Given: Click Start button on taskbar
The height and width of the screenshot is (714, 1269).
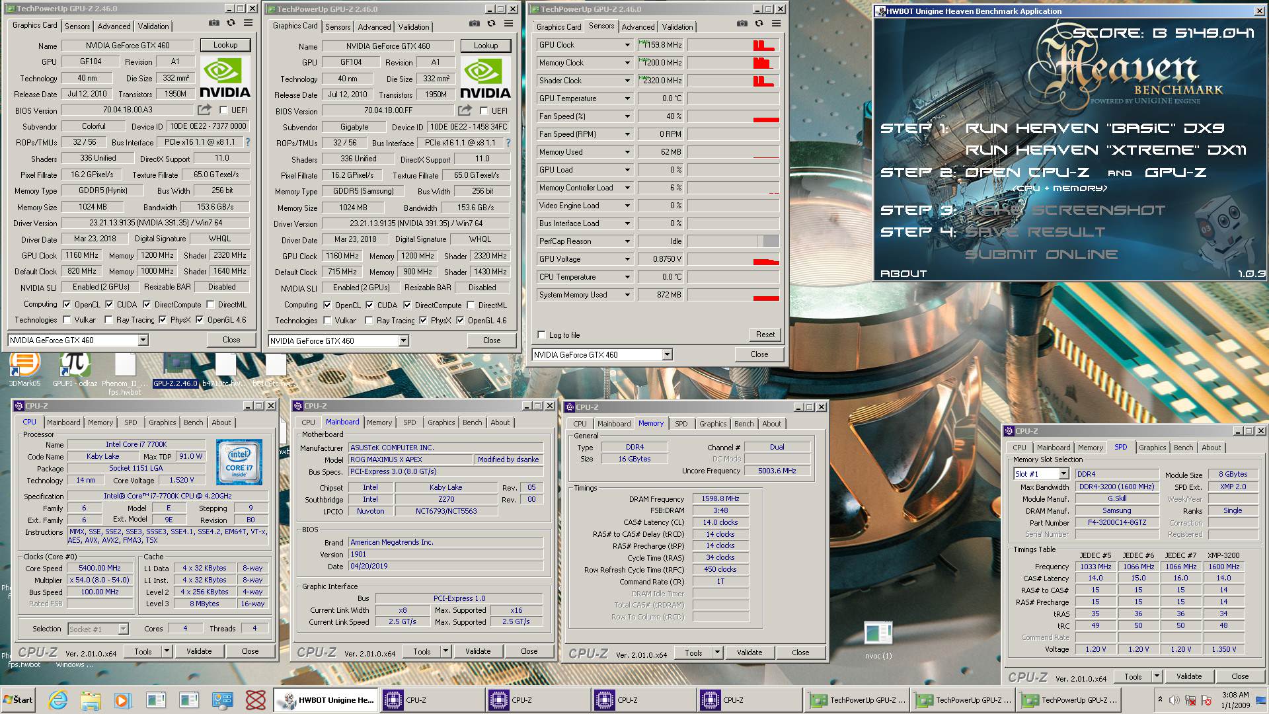Looking at the screenshot, I should [x=18, y=699].
